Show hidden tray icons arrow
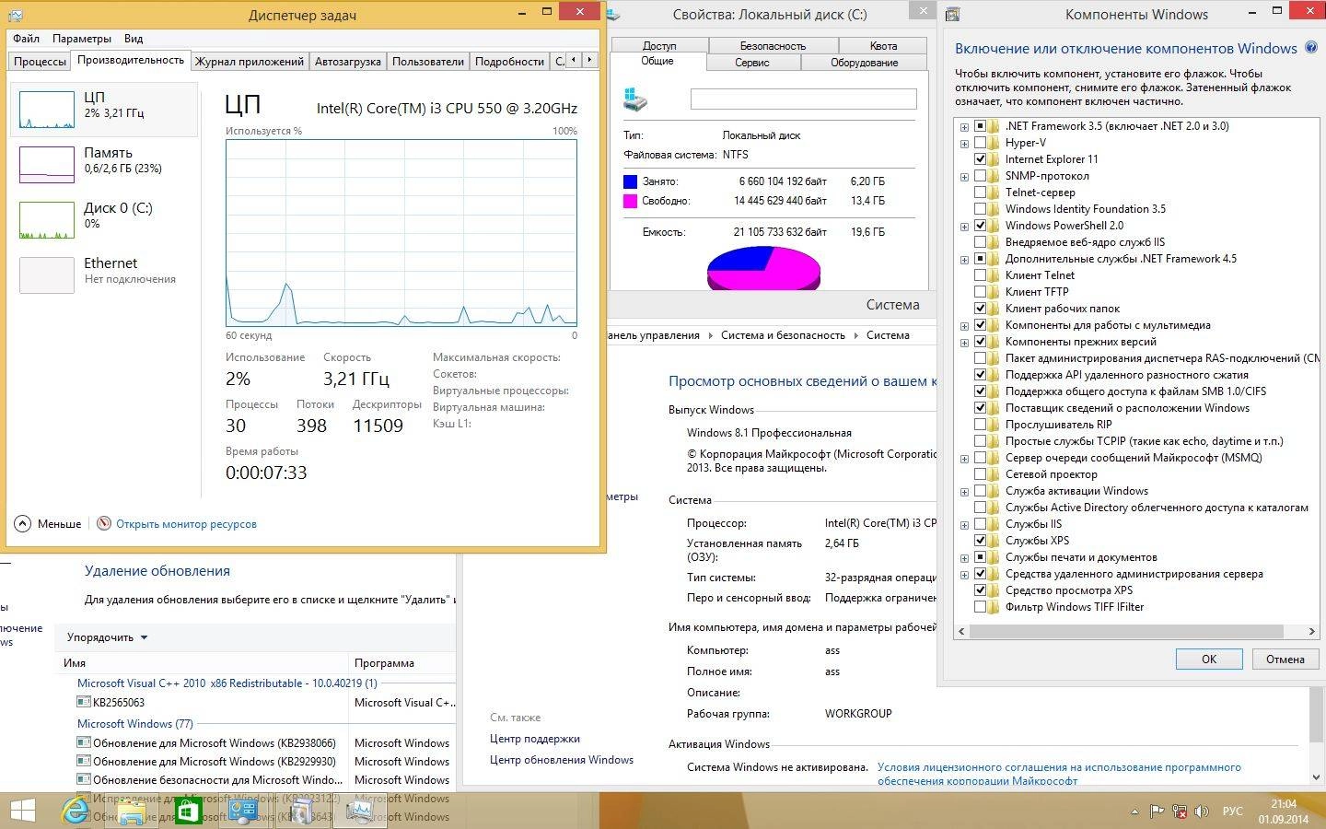 click(x=1134, y=811)
